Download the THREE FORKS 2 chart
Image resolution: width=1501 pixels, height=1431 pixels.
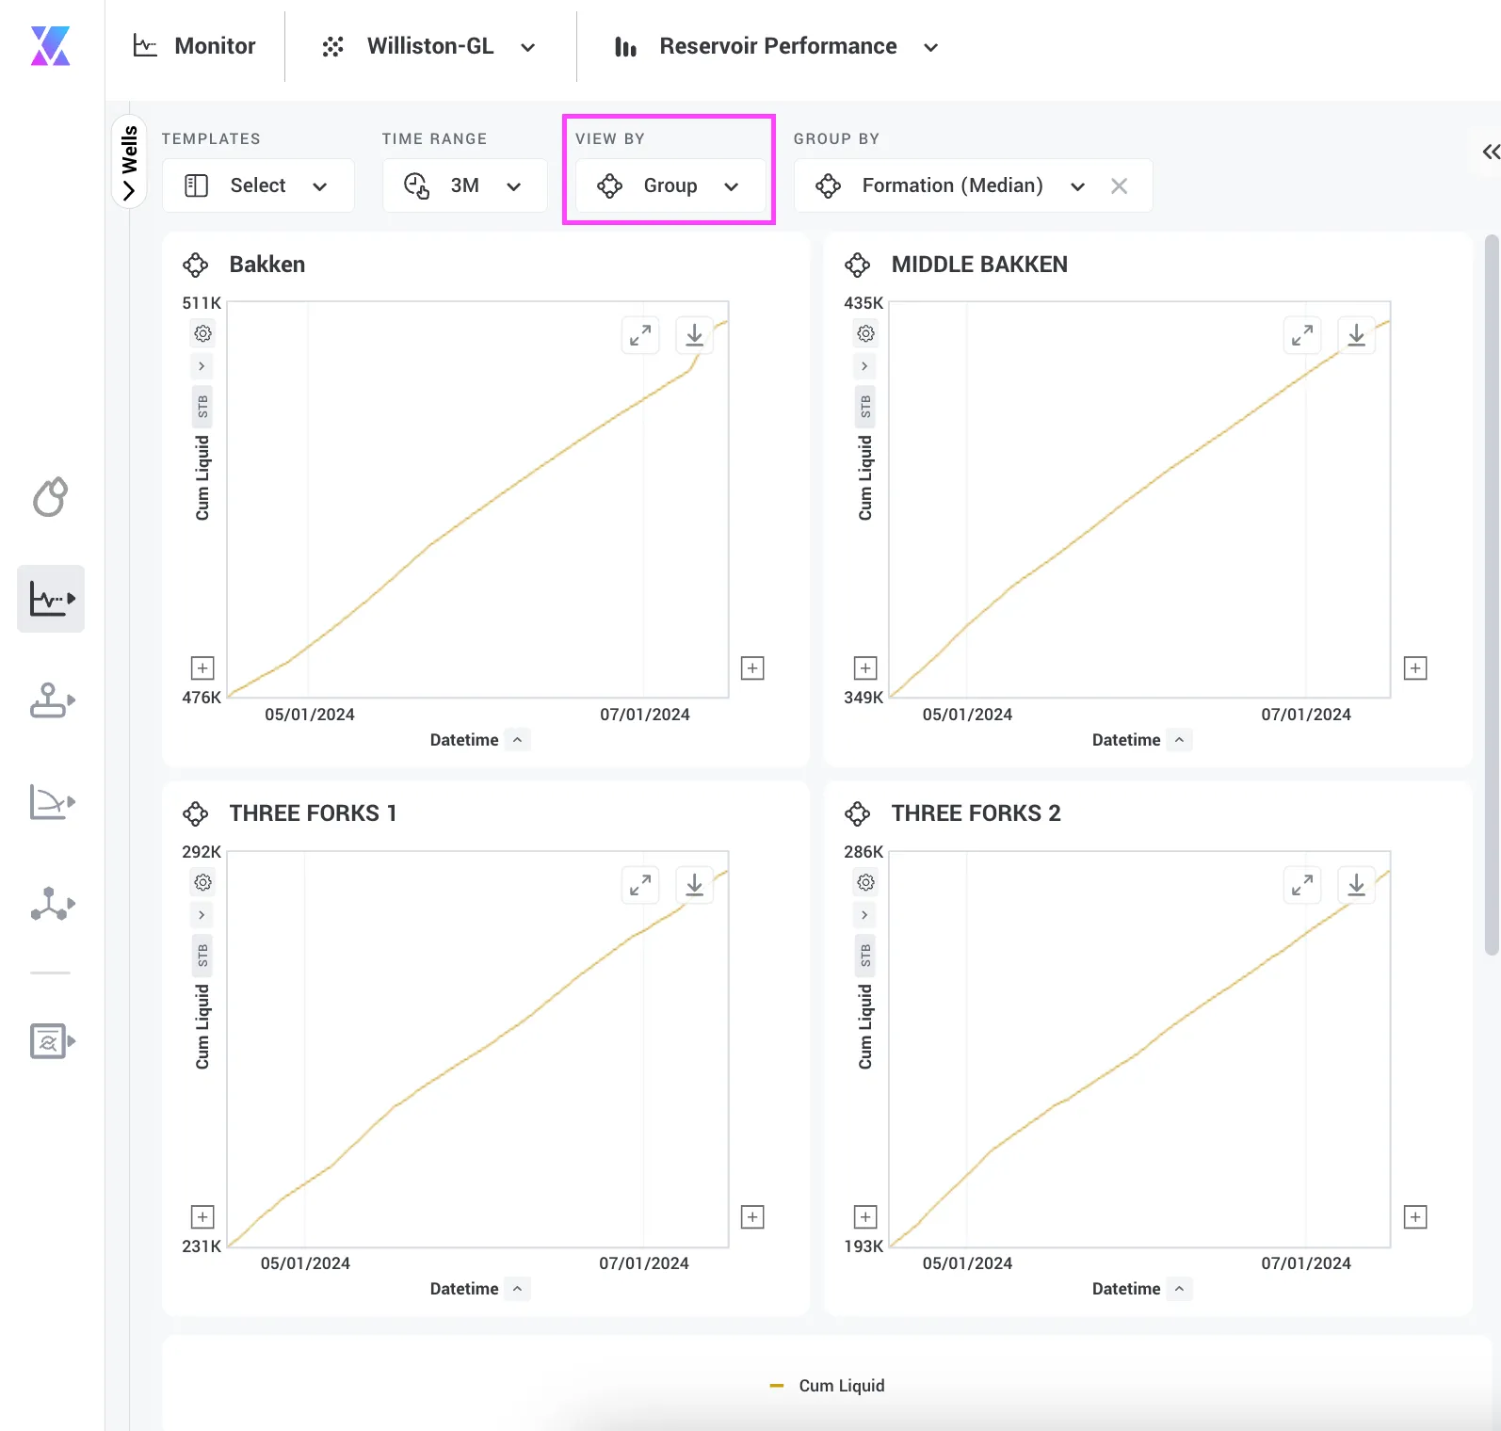[1356, 885]
